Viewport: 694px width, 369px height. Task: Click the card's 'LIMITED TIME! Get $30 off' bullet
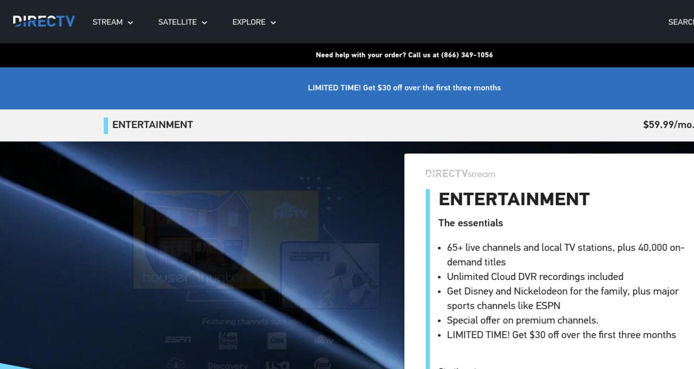pos(561,335)
